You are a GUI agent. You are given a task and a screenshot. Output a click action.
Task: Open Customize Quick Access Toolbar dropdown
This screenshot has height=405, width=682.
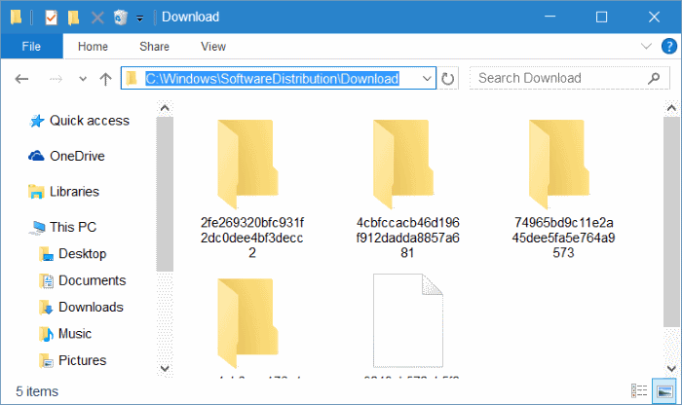(x=140, y=18)
